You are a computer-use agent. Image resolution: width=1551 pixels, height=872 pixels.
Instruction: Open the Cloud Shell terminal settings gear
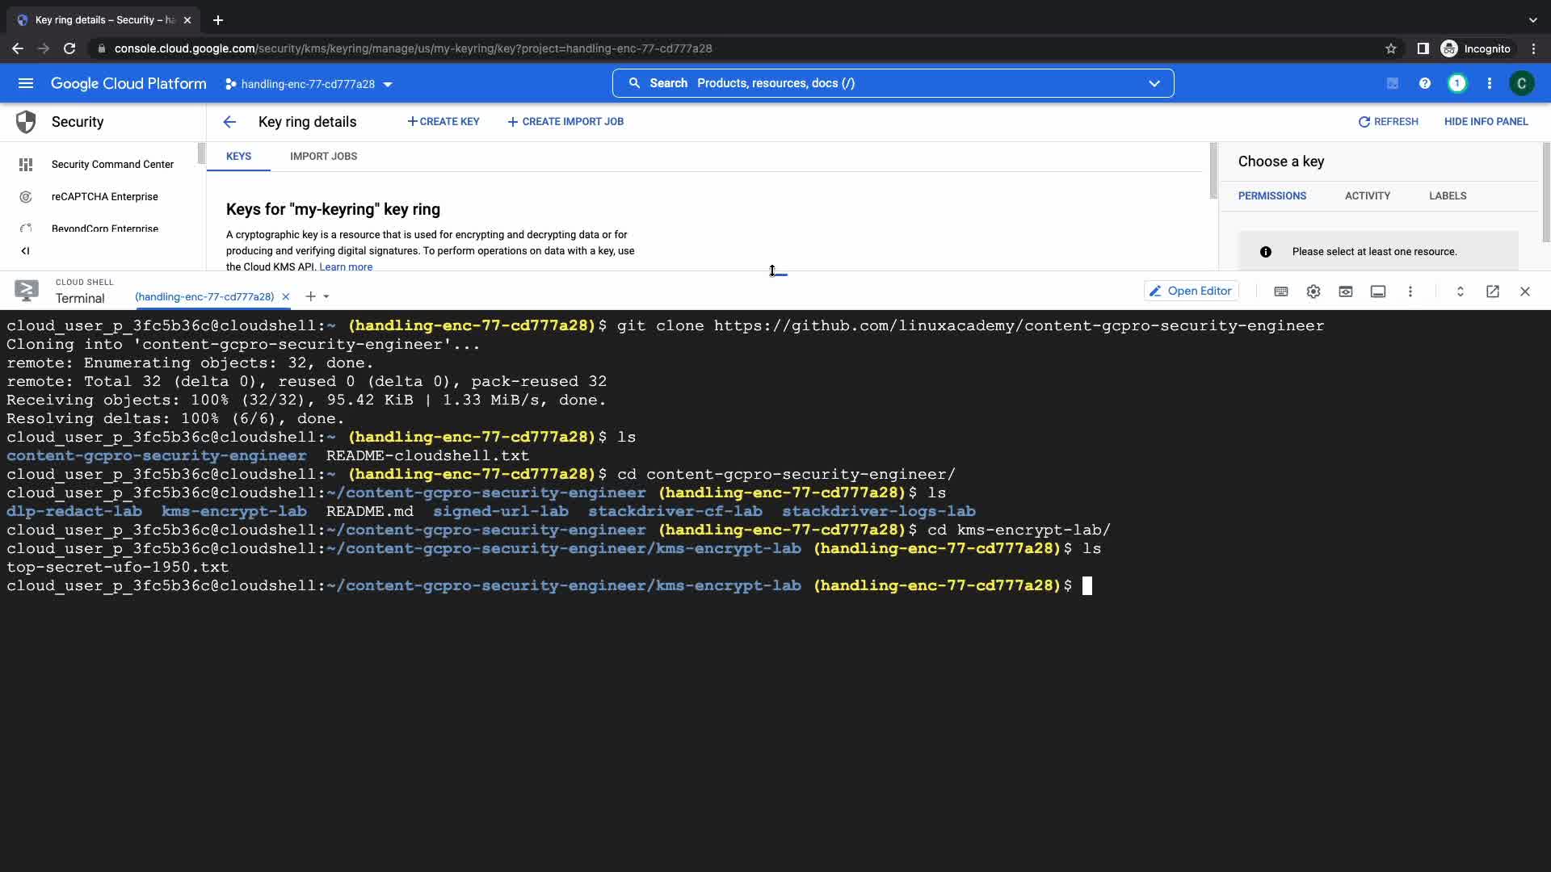(x=1314, y=291)
